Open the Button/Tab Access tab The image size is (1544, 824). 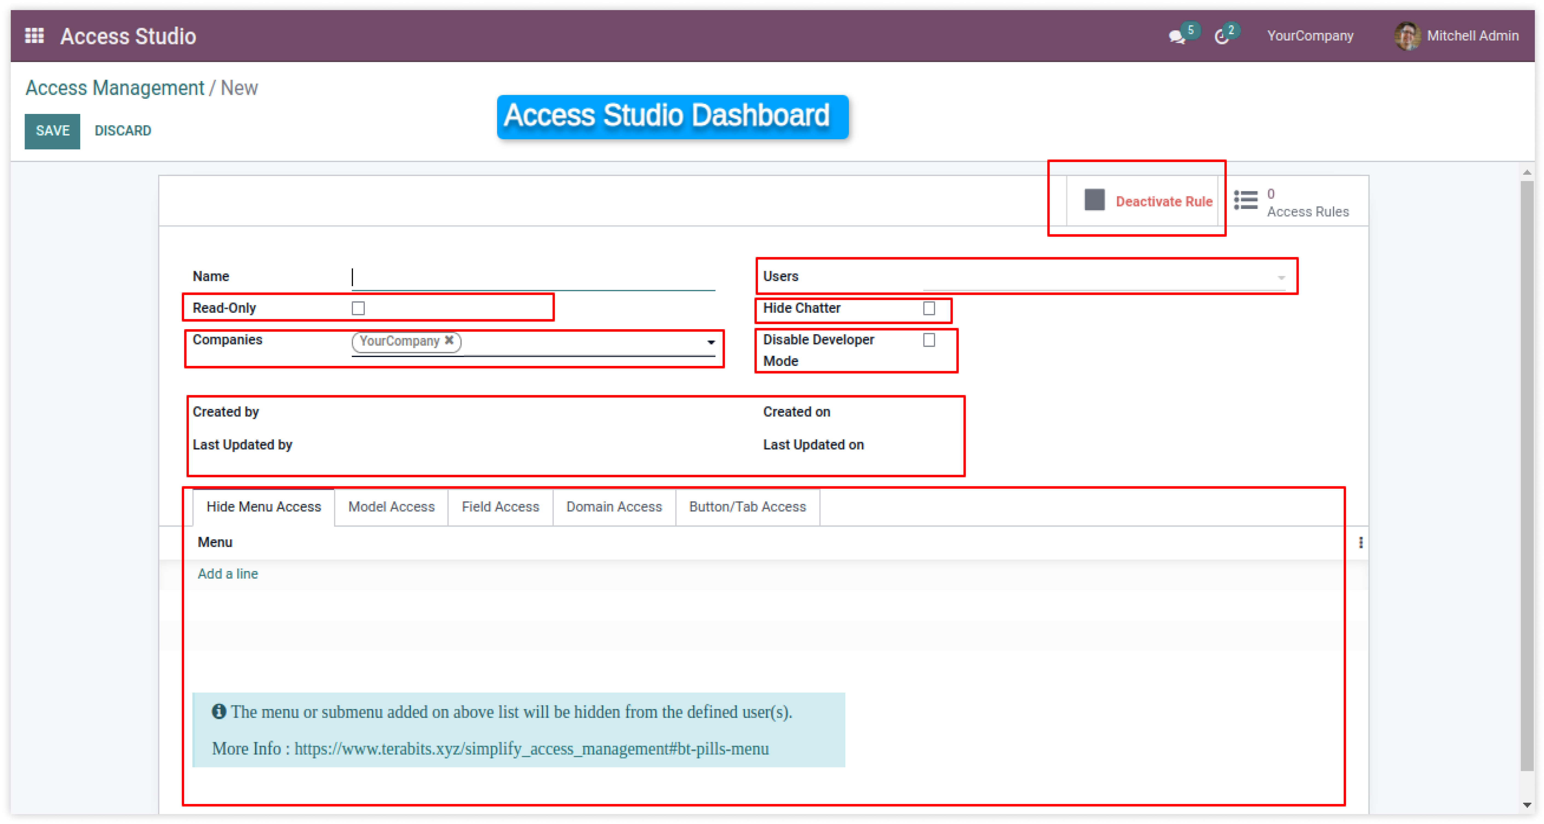[747, 507]
